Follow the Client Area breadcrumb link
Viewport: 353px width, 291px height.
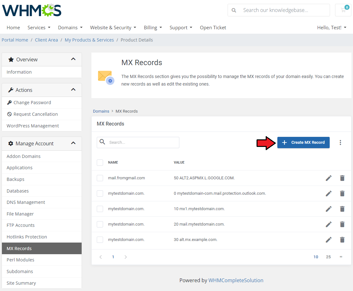pyautogui.click(x=46, y=40)
